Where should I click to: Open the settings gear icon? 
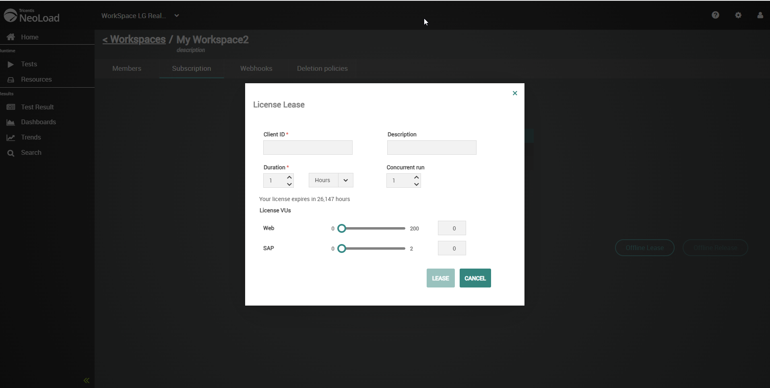click(738, 15)
